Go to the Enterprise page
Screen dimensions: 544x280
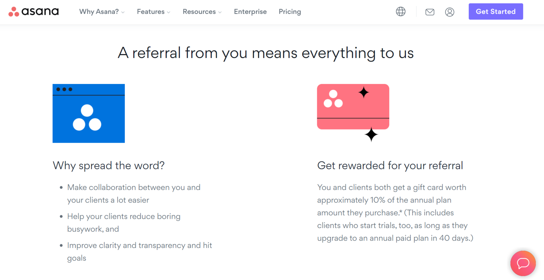point(250,12)
